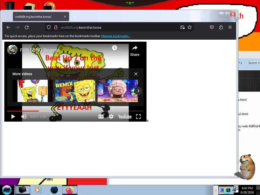Click the refresh arrows in the background window
The image size is (260, 195).
pos(241,63)
